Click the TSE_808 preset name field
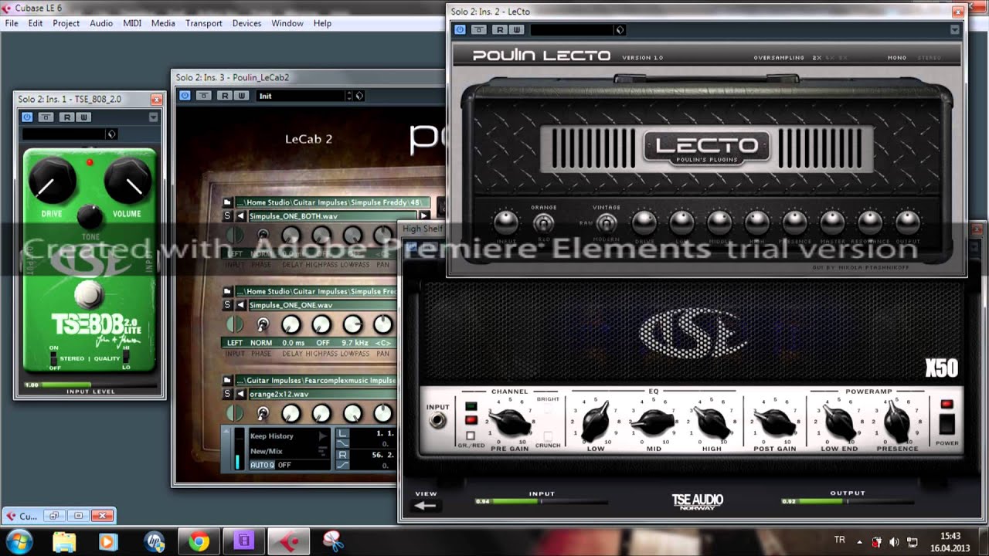Viewport: 989px width, 556px height. (x=64, y=134)
